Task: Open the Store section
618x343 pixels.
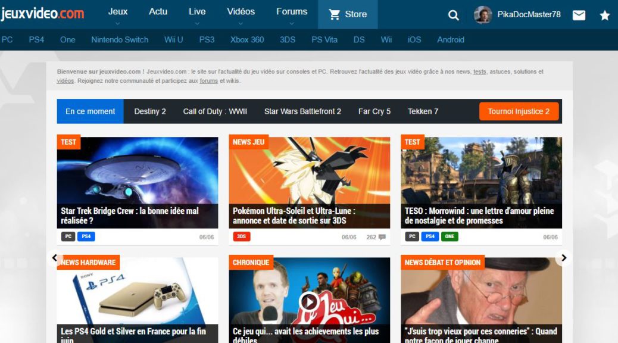Action: [x=348, y=14]
